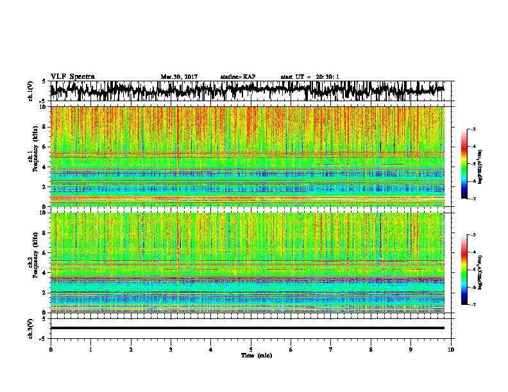Click time axis tick label "8"
The width and height of the screenshot is (508, 392).
(371, 350)
